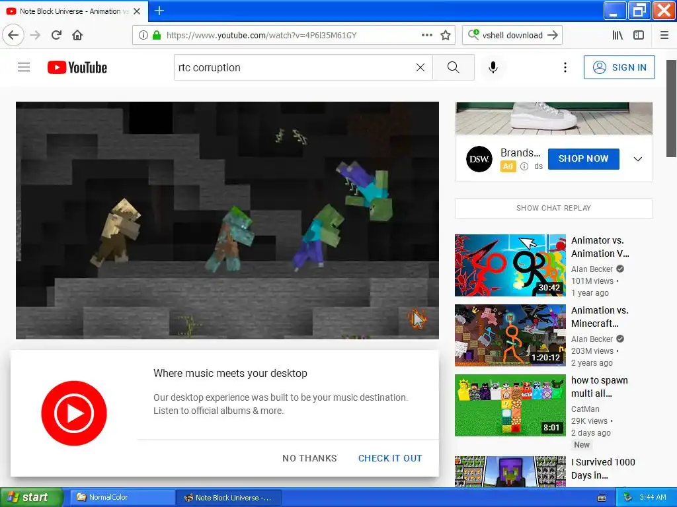Expand the DSW ad chevron

tap(638, 159)
